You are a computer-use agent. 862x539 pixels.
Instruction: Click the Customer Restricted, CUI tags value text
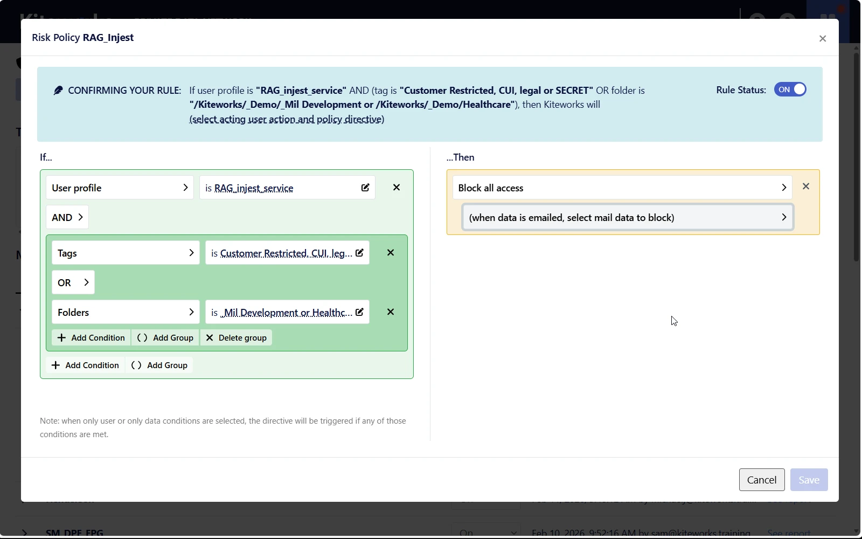(x=286, y=253)
